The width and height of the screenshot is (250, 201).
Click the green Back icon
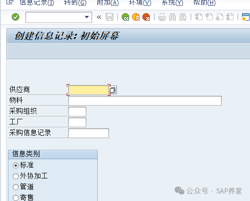coord(125,17)
